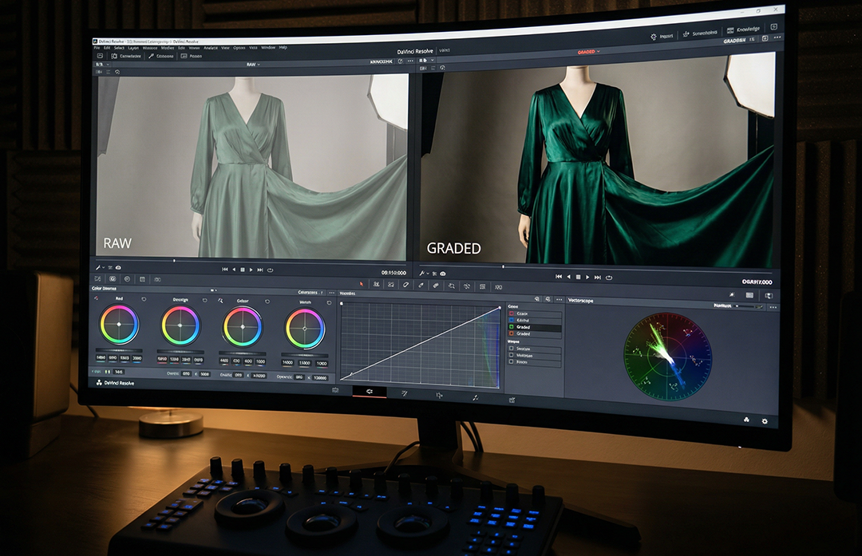This screenshot has width=862, height=556.
Task: Click the top-right control point on the curve
Action: [x=500, y=307]
